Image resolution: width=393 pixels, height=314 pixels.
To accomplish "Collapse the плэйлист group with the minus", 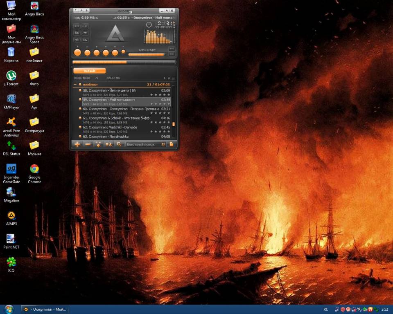I will click(75, 85).
